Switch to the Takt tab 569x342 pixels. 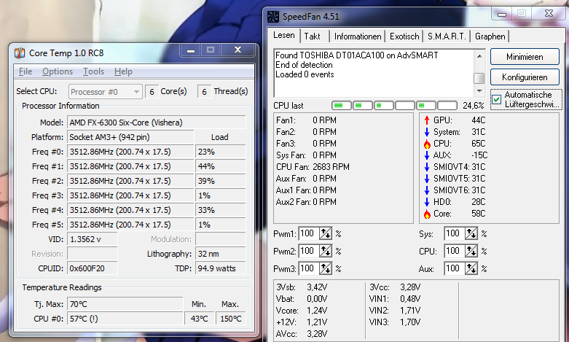(x=312, y=36)
